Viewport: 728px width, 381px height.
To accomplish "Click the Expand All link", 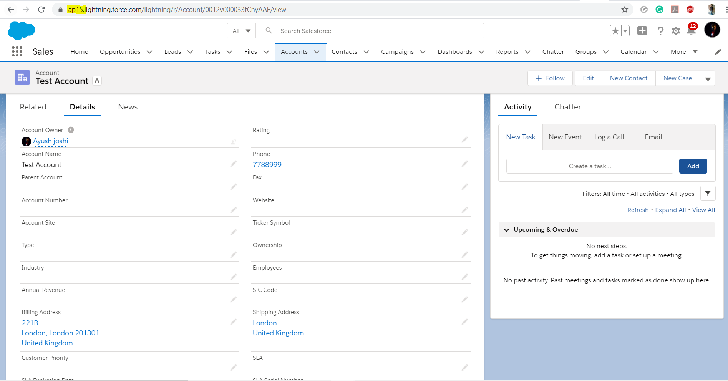I will [670, 210].
